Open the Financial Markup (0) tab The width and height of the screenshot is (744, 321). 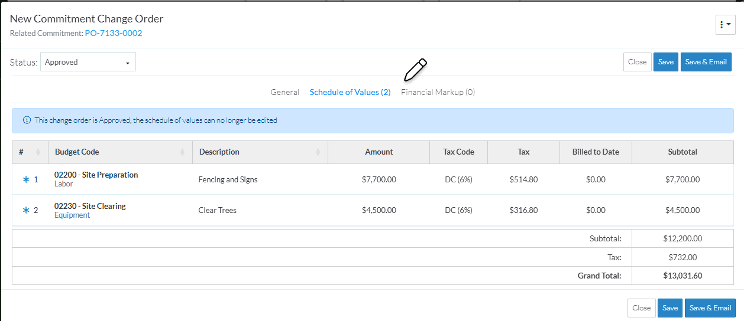pyautogui.click(x=438, y=92)
